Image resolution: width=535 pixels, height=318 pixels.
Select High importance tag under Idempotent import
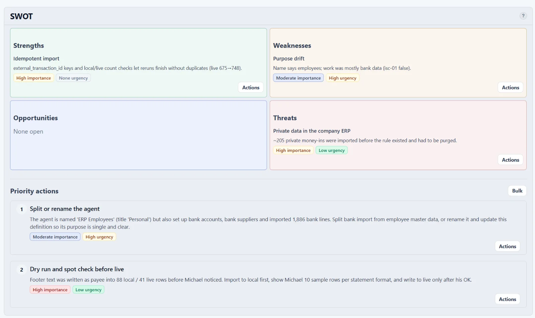(x=33, y=78)
